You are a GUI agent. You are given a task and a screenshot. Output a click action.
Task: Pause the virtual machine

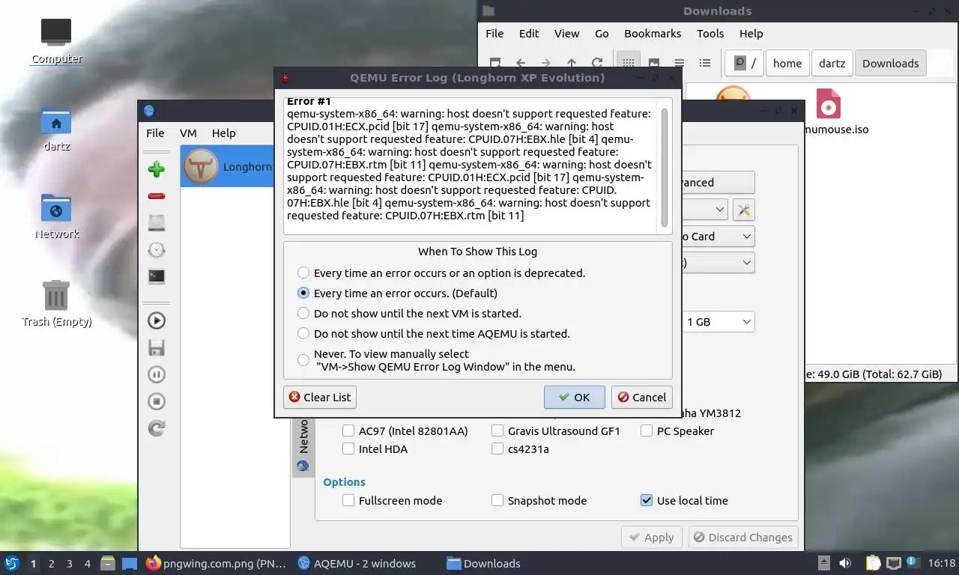(x=157, y=374)
